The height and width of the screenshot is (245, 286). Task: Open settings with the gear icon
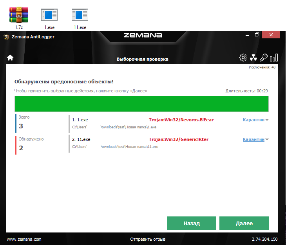click(243, 58)
